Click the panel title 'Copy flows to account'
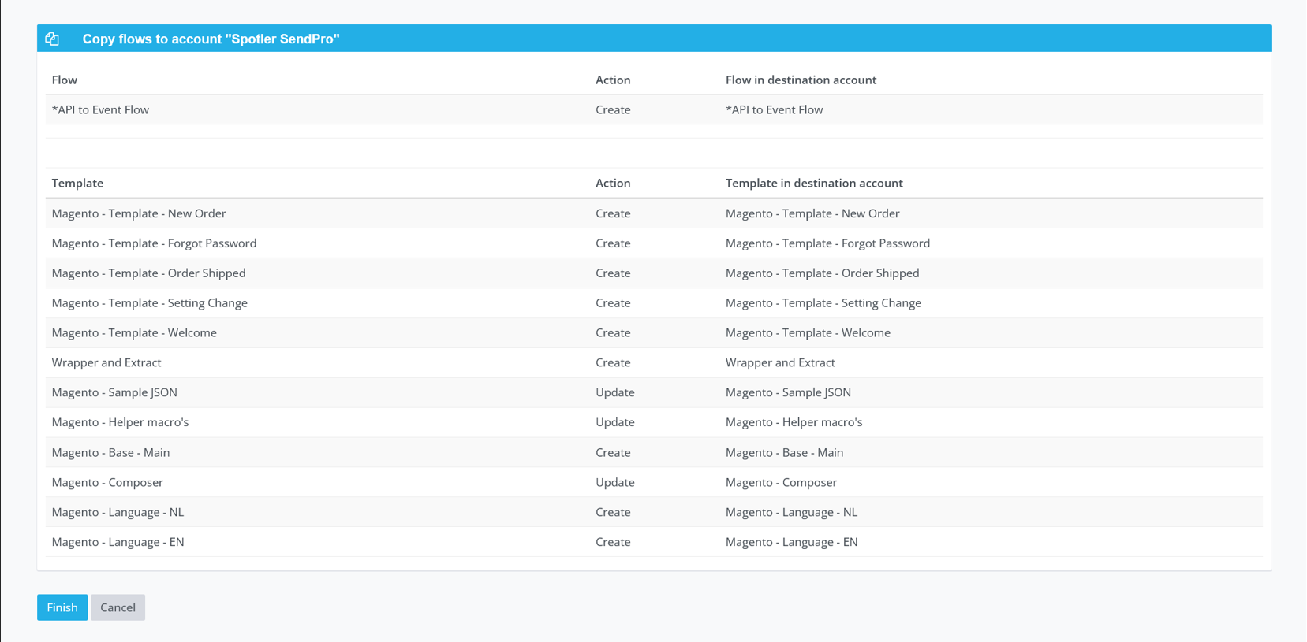This screenshot has height=642, width=1307. click(211, 39)
